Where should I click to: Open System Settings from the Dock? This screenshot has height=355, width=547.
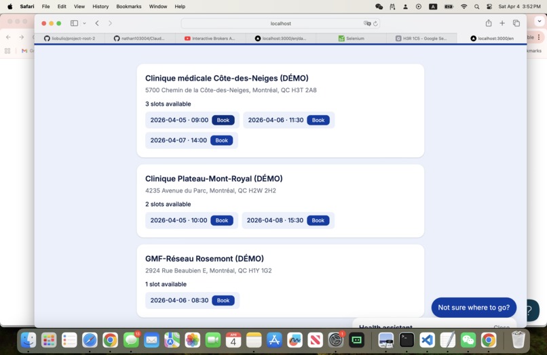click(335, 339)
